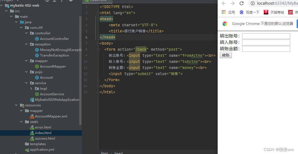Viewport: 298px width, 154px height.
Task: Select application.yml config file icon
Action: pyautogui.click(x=27, y=150)
